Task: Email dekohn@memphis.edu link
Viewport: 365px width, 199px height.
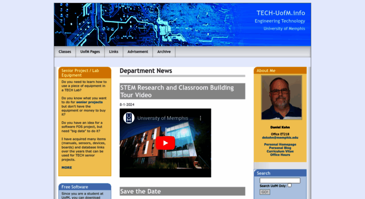Action: [x=280, y=138]
